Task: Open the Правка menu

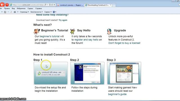Action: pyautogui.click(x=7, y=8)
